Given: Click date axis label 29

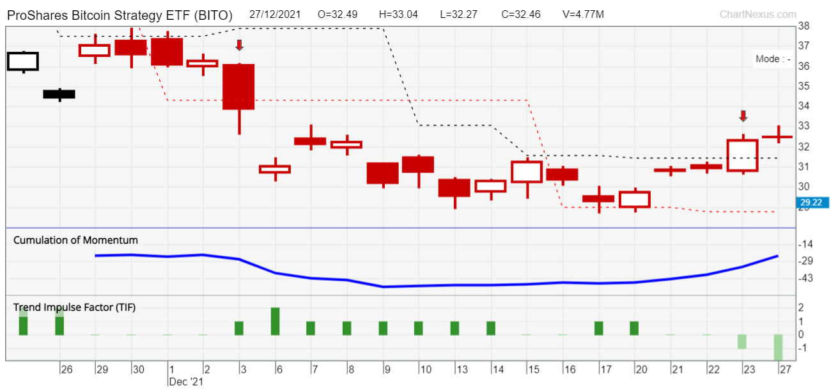Looking at the screenshot, I should point(102,370).
